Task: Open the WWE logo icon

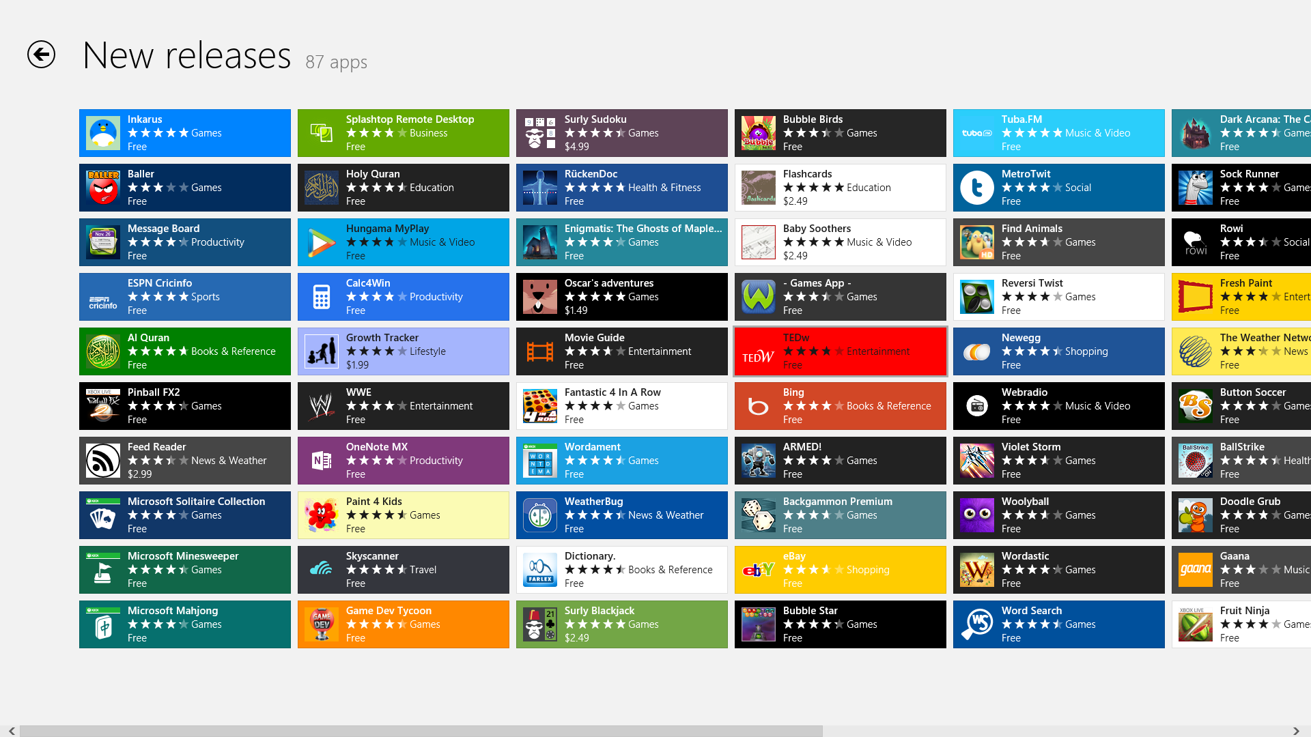Action: [x=322, y=406]
